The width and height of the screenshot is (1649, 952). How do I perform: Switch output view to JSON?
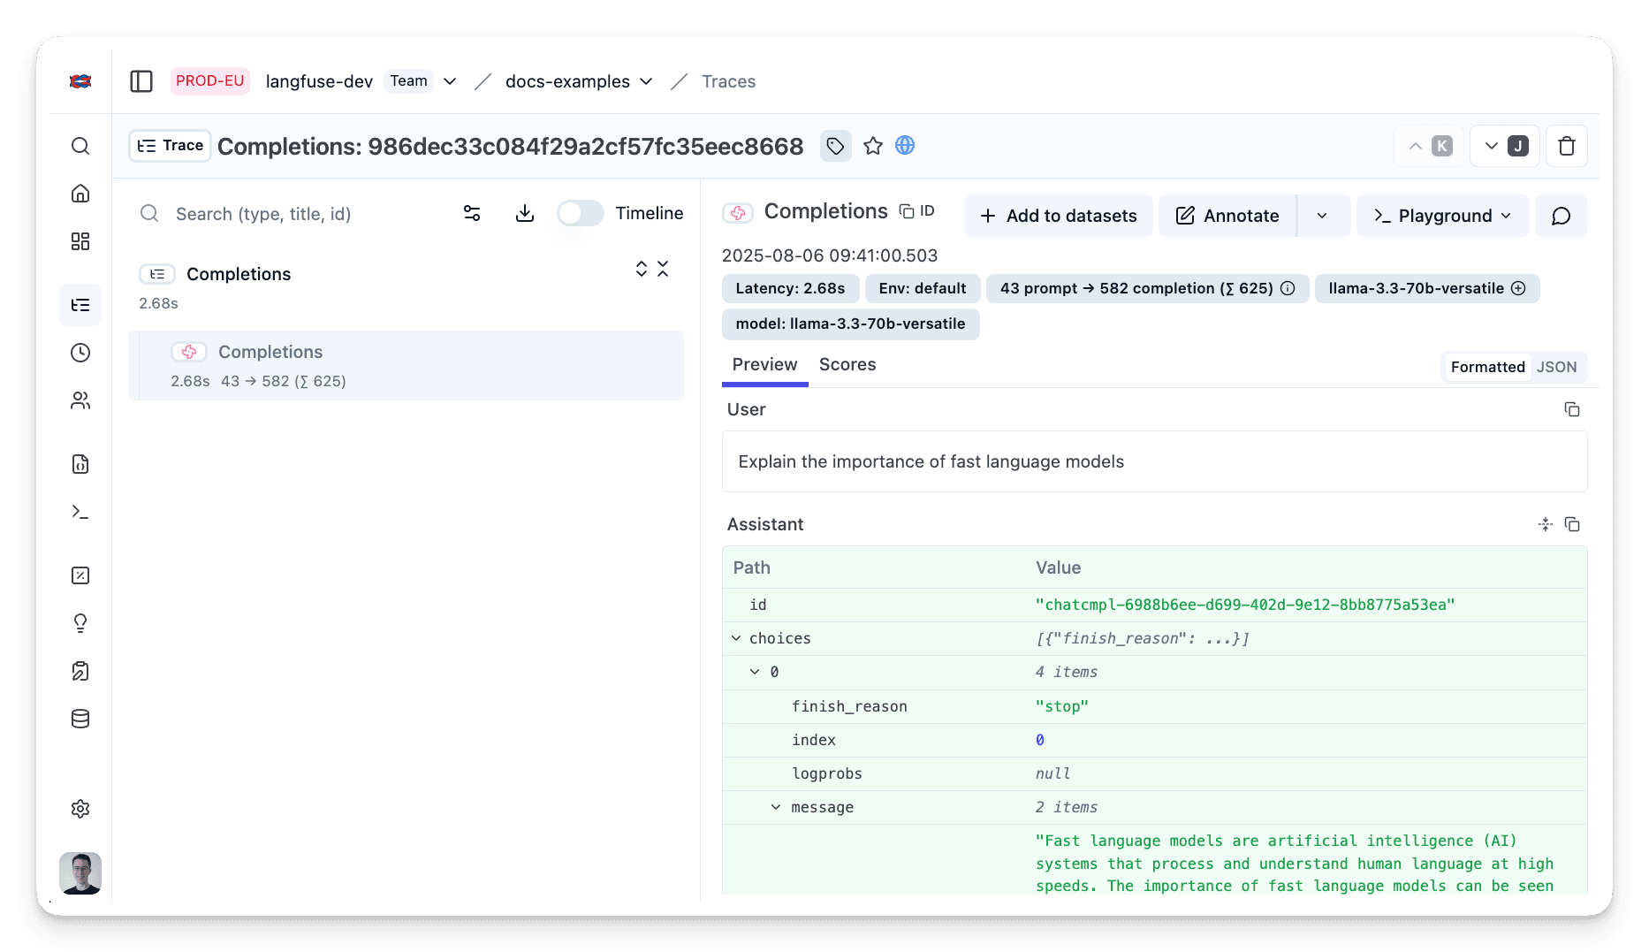(1556, 367)
